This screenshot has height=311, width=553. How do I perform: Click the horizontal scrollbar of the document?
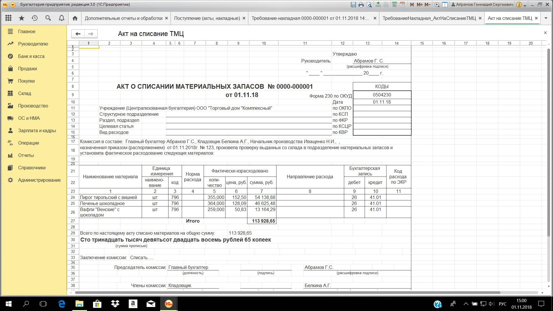[x=287, y=293]
